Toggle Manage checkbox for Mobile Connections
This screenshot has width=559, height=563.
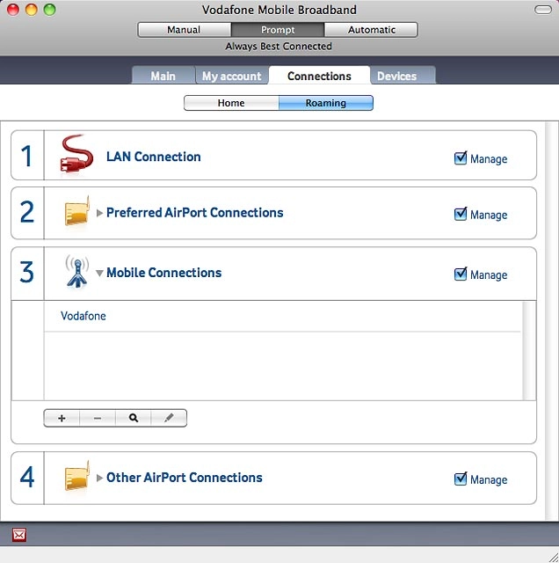[x=461, y=274]
